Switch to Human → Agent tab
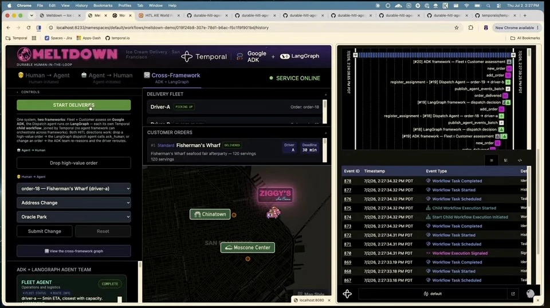The height and width of the screenshot is (308, 550). click(44, 78)
